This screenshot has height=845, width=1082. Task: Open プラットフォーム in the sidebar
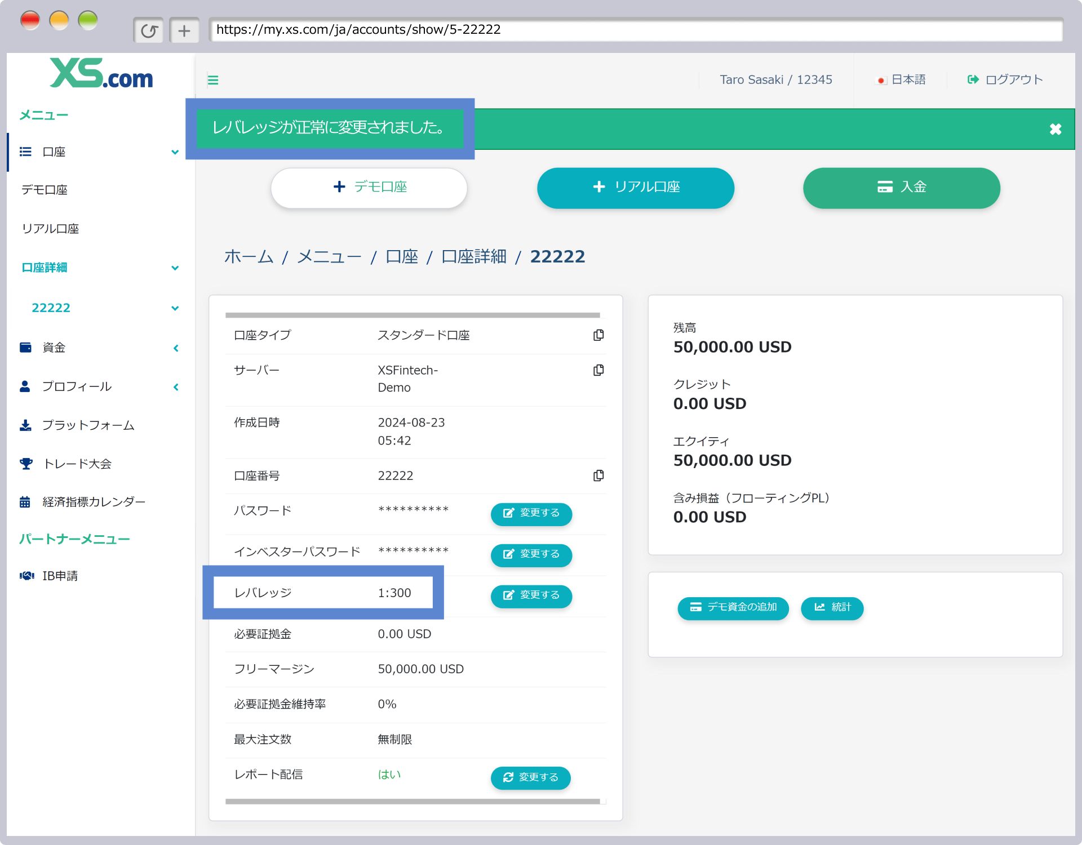88,425
